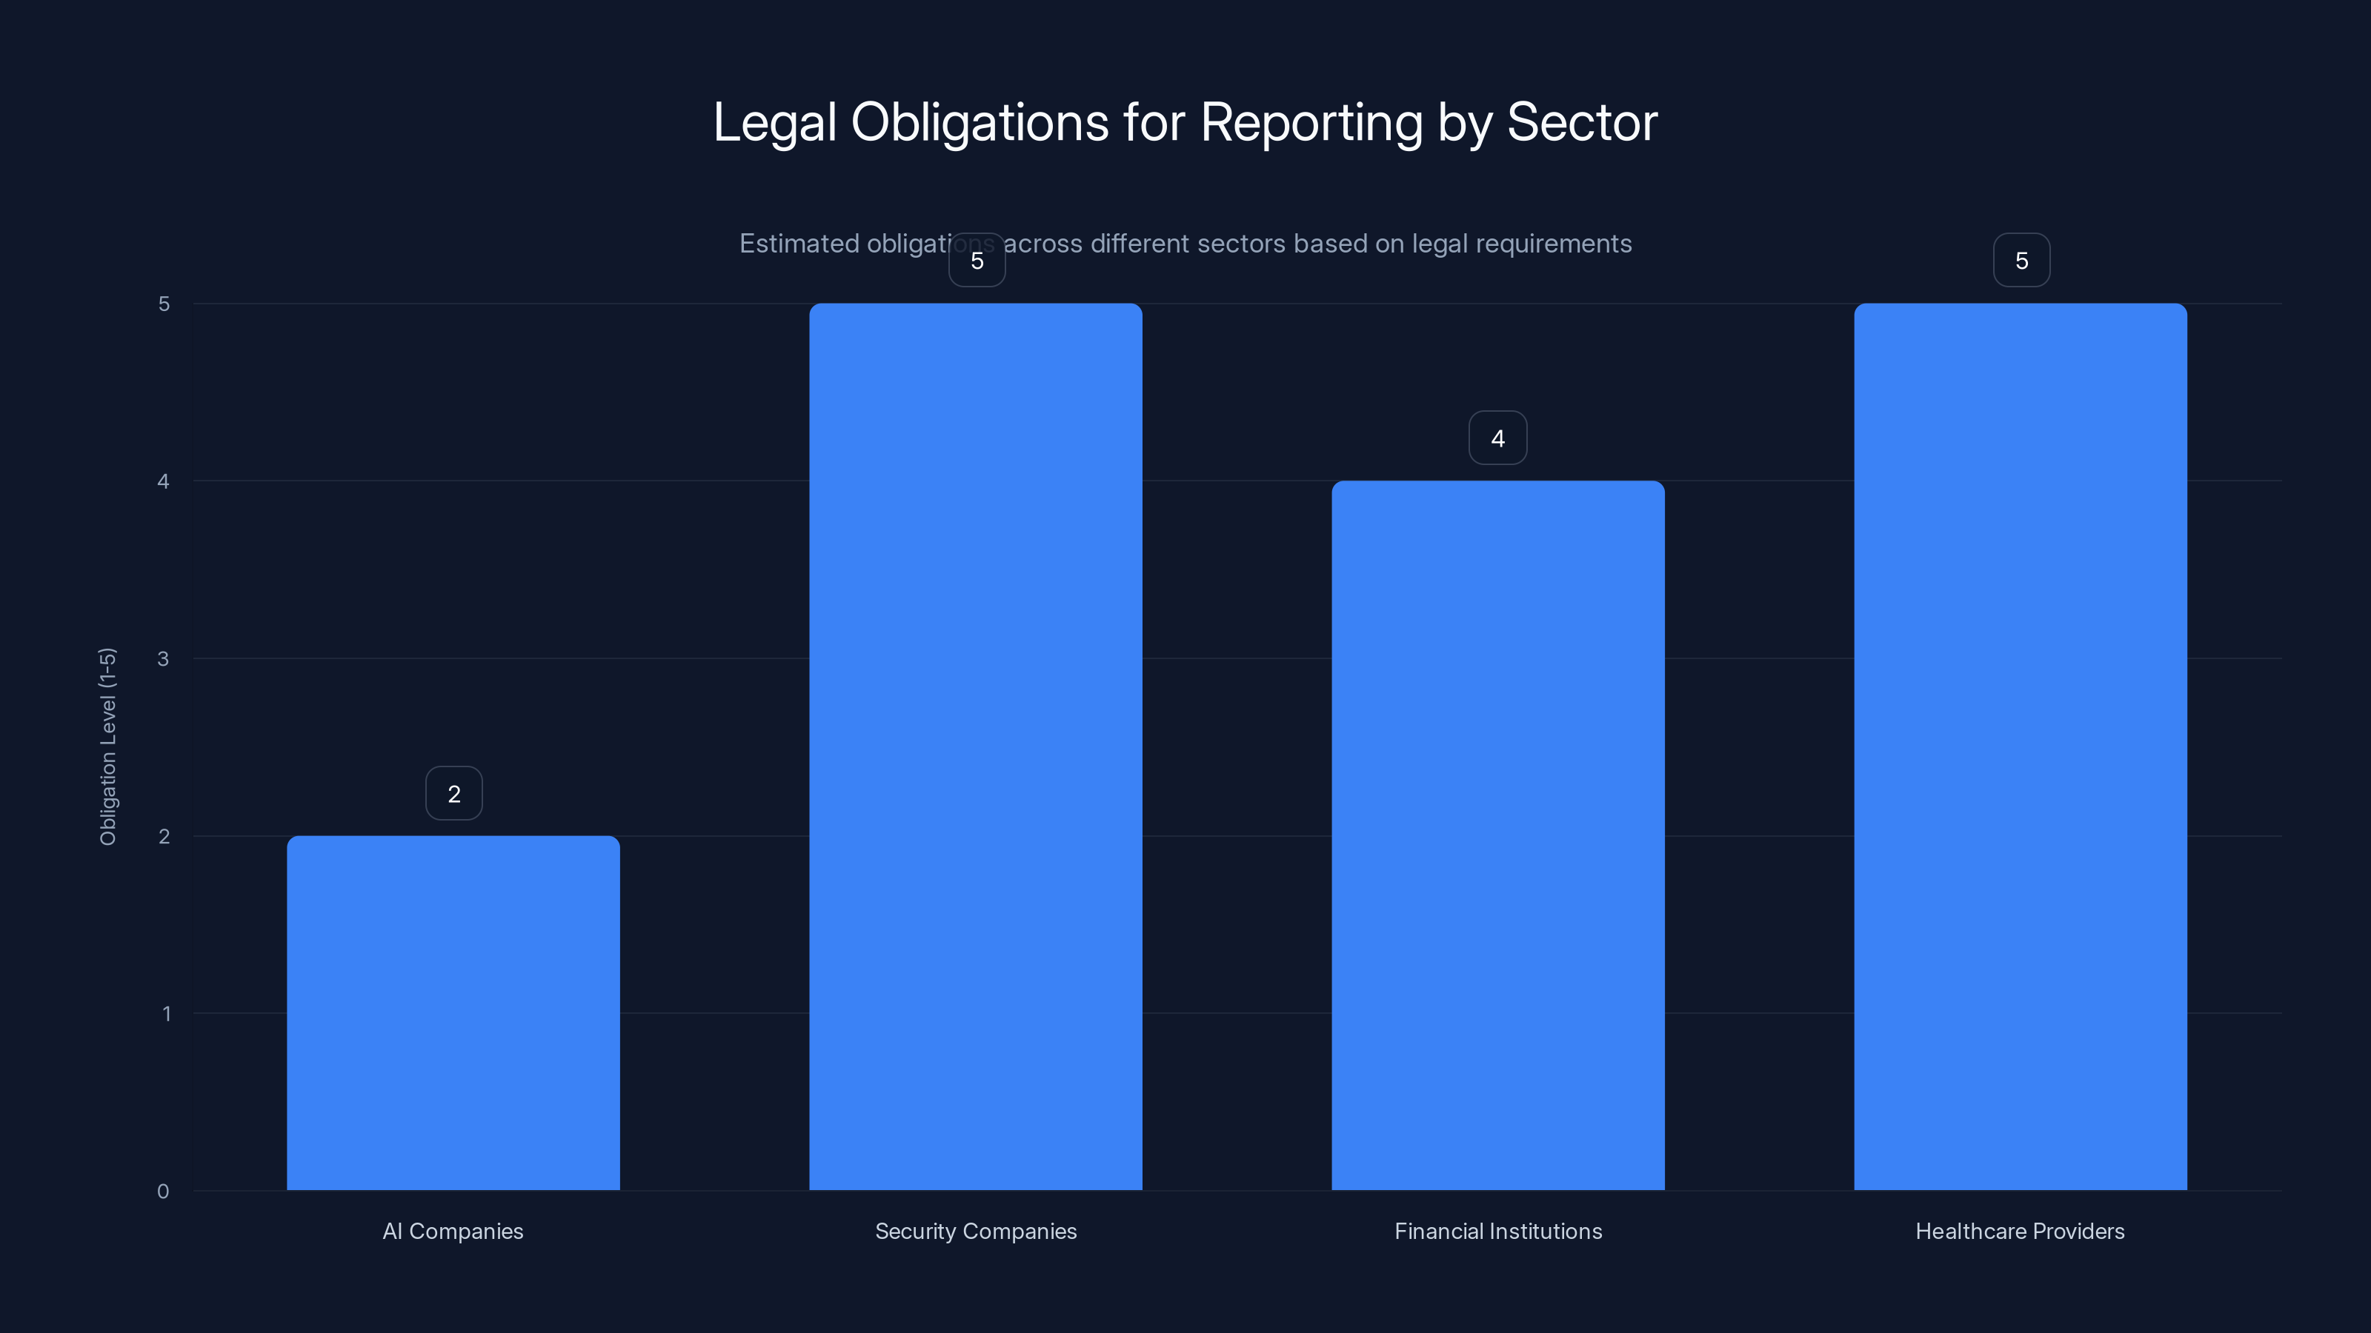The height and width of the screenshot is (1333, 2371).
Task: Click the Financial Institutions axis label
Action: point(1497,1231)
